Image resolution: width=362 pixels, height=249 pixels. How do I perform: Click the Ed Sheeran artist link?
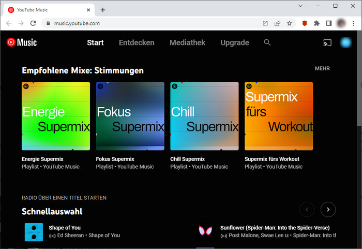click(x=70, y=236)
